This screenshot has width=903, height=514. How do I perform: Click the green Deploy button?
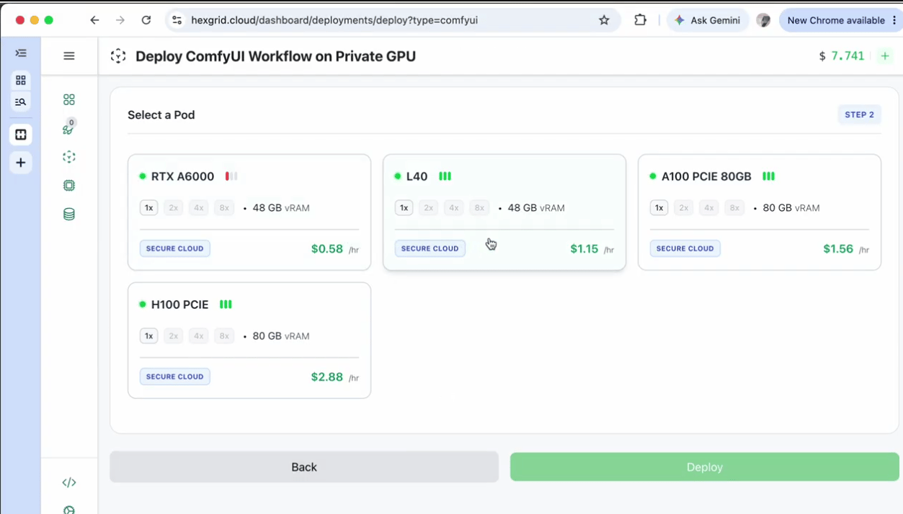(704, 467)
